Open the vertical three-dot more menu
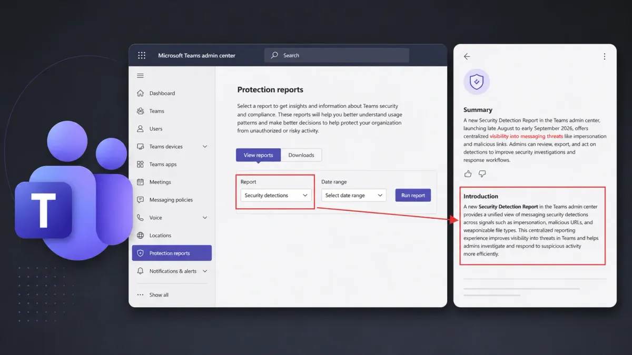Screen dimensions: 632x355 [604, 56]
